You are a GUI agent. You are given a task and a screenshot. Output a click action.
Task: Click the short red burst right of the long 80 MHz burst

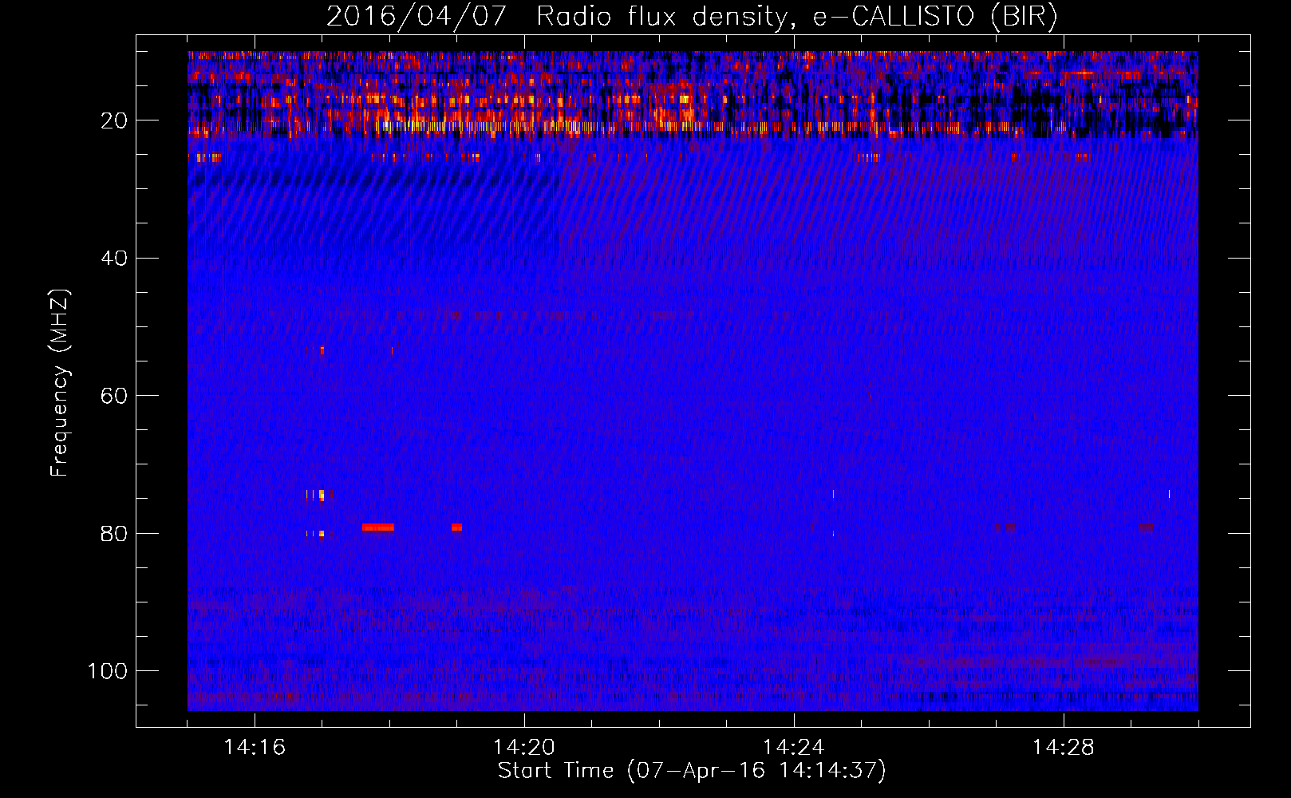pos(456,527)
